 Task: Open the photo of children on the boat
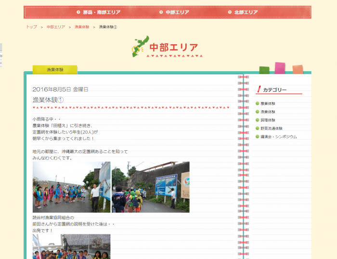pos(72,246)
